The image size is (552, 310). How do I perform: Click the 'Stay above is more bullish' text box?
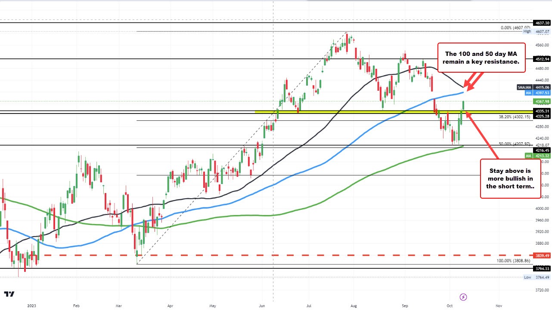[x=510, y=178]
